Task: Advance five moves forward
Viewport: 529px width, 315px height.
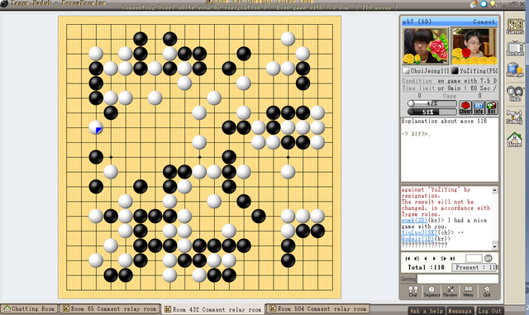Action: 443,258
